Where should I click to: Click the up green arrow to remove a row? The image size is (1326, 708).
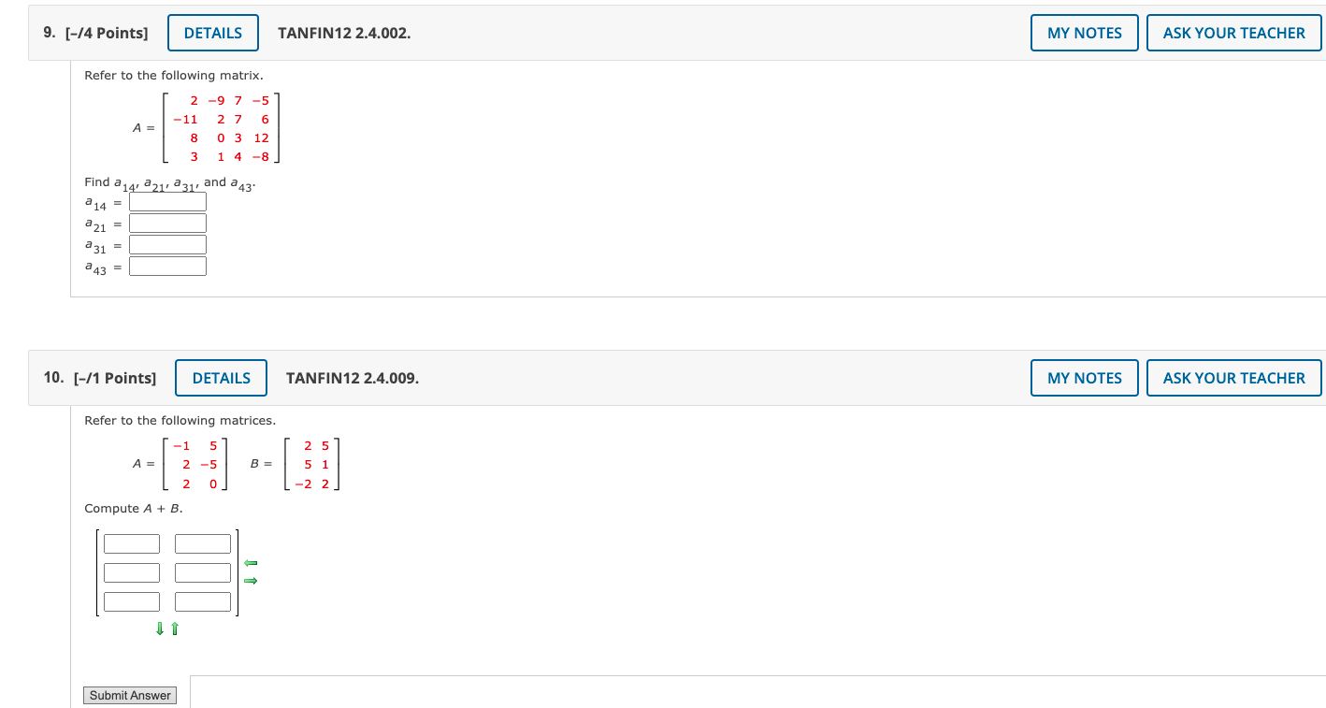[x=174, y=629]
